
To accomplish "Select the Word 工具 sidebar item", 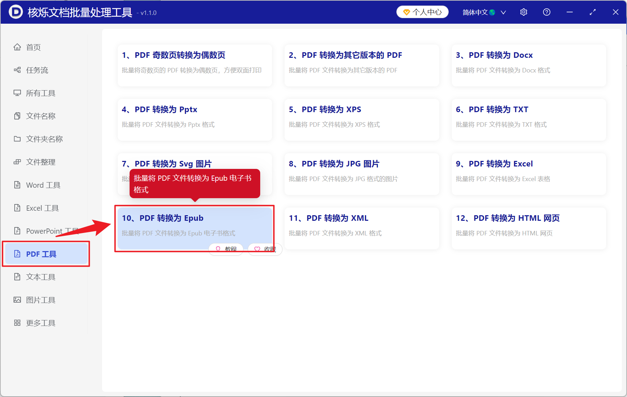I will [x=46, y=185].
